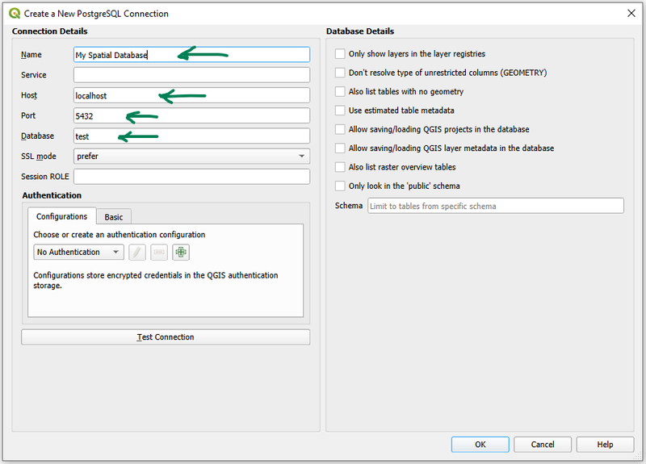This screenshot has height=464, width=646.
Task: Check Also list raster overview tables
Action: [340, 167]
